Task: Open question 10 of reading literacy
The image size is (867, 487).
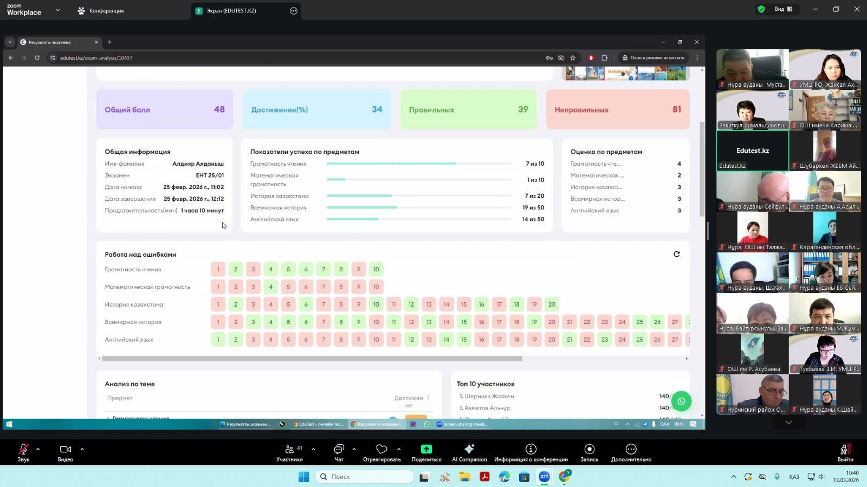Action: pyautogui.click(x=376, y=269)
